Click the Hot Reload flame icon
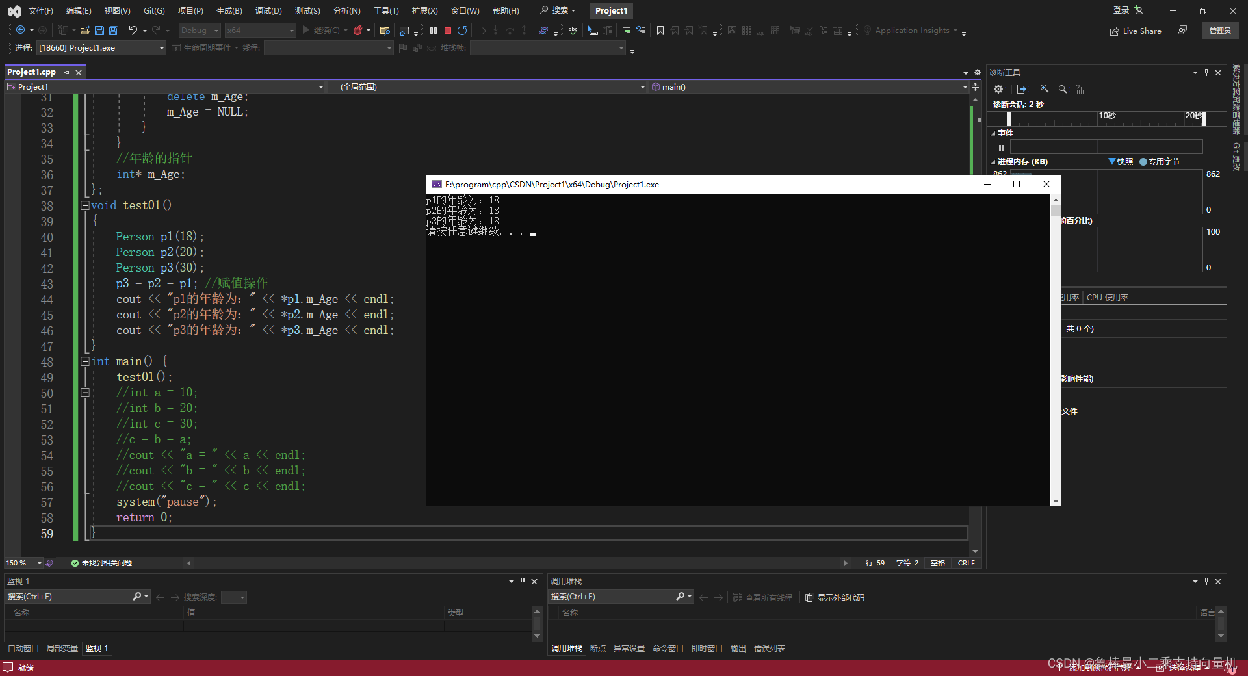The width and height of the screenshot is (1248, 676). coord(357,31)
